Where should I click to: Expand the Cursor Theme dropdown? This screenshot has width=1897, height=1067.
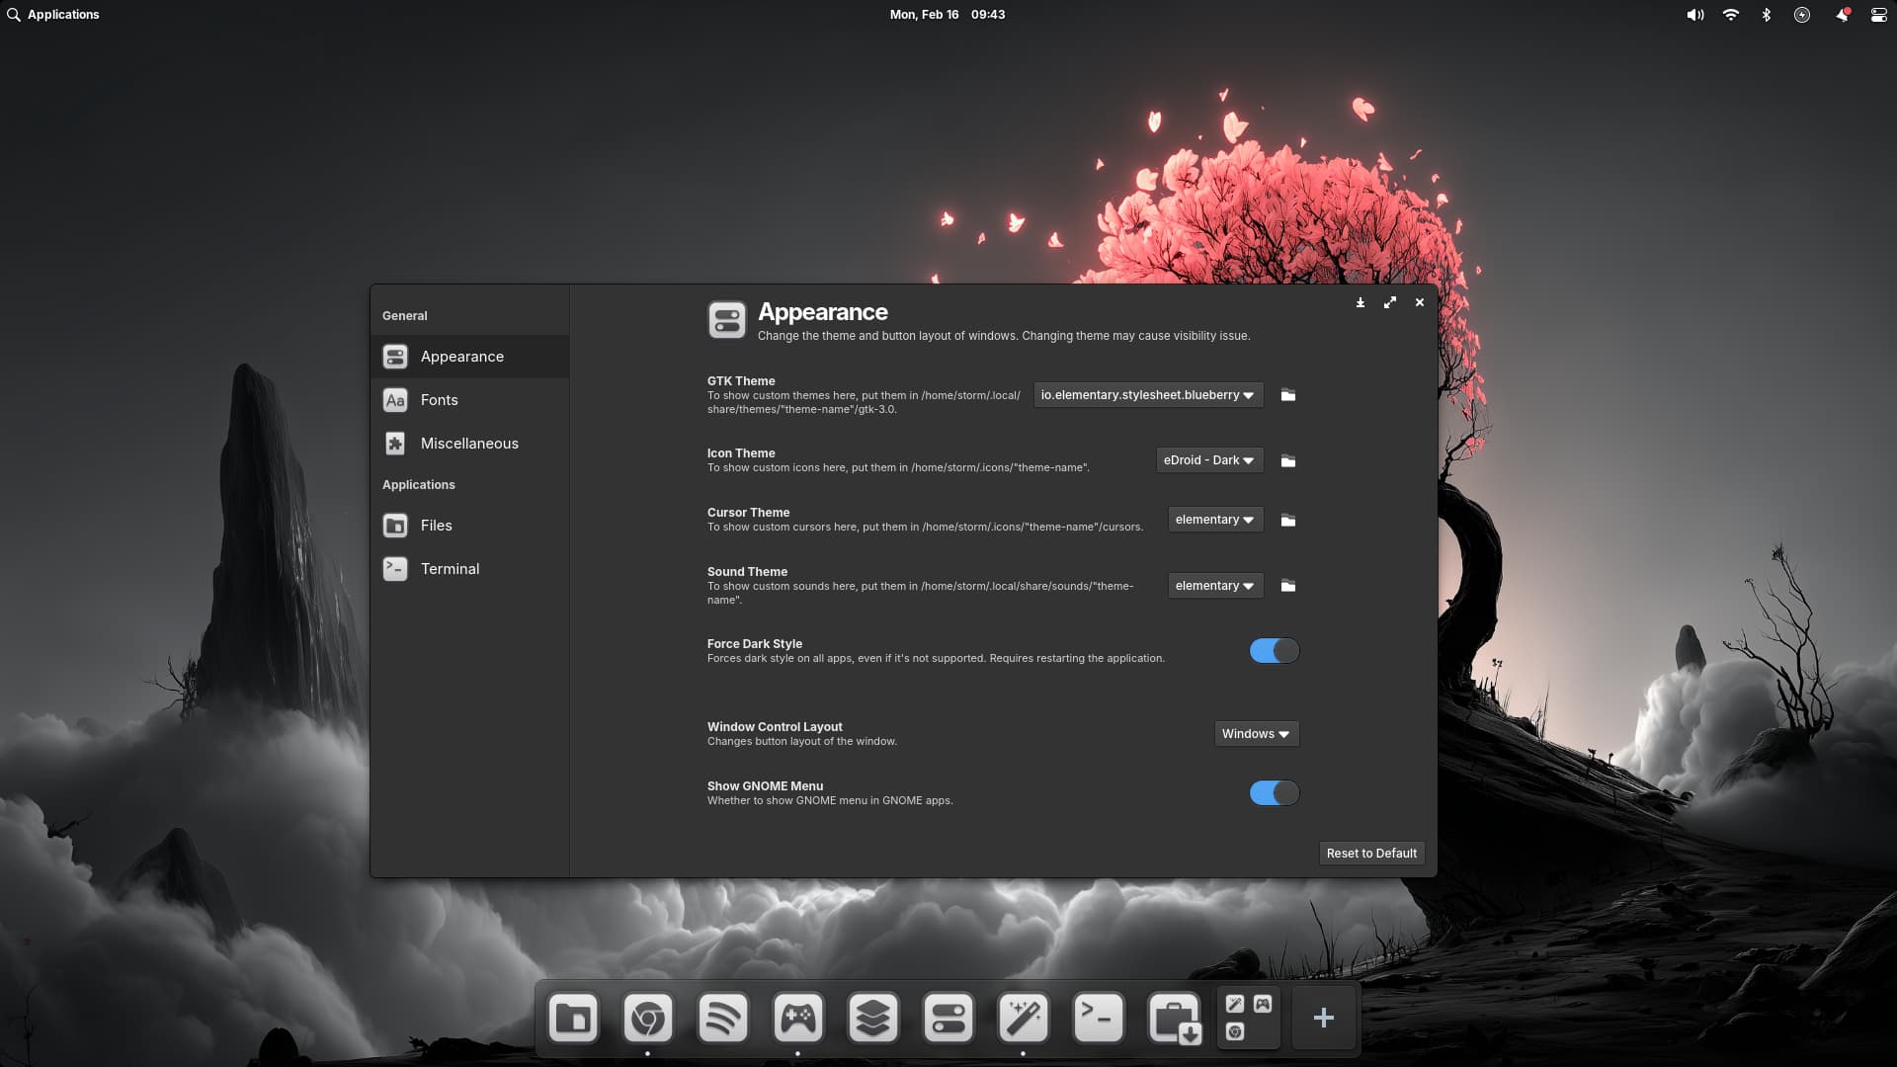point(1214,520)
